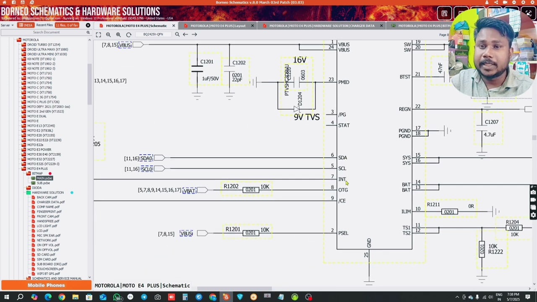Open SUB.pcbe bitmap file
Image resolution: width=537 pixels, height=302 pixels.
[43, 183]
